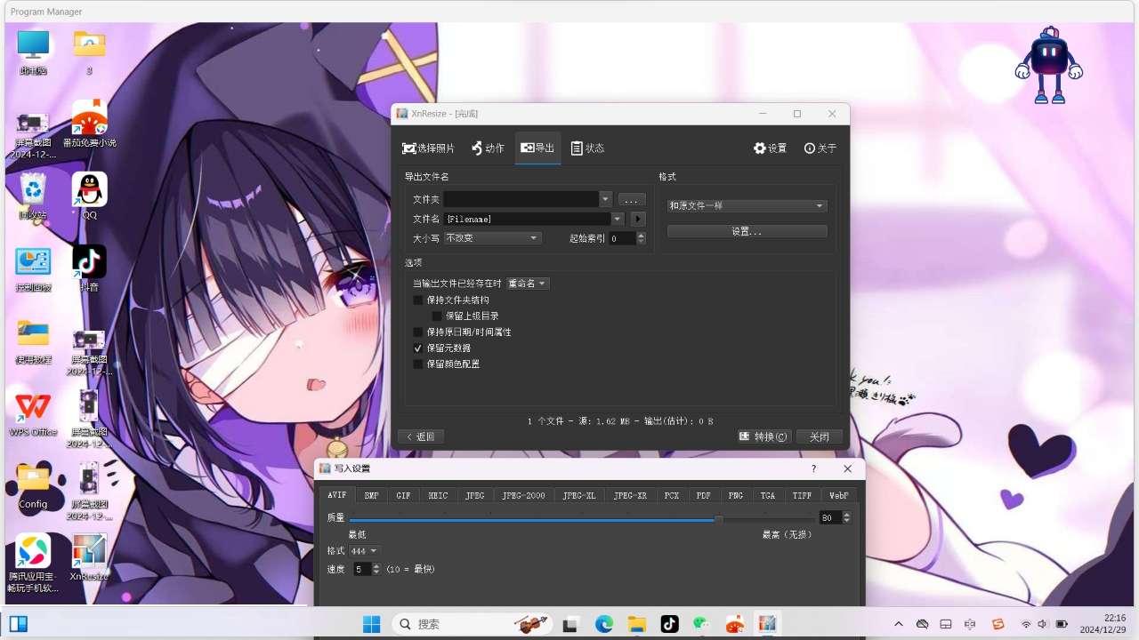Open the 大小写 不改变 dropdown
The height and width of the screenshot is (640, 1139).
(492, 238)
